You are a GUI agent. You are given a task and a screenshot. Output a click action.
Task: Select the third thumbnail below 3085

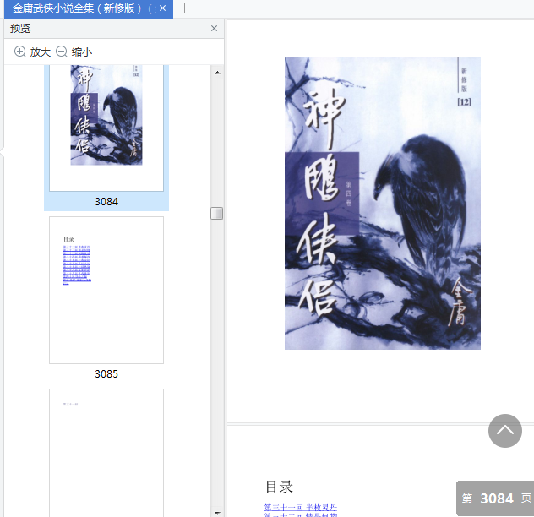point(106,453)
